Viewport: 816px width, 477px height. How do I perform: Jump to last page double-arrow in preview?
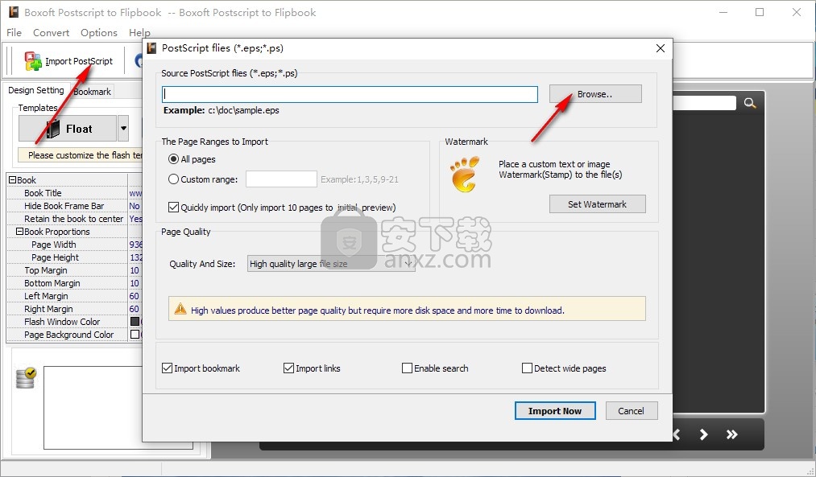pyautogui.click(x=731, y=434)
